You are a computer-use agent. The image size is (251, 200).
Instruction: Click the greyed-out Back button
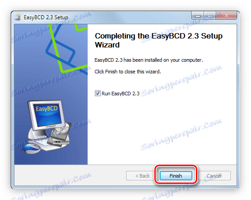click(142, 176)
